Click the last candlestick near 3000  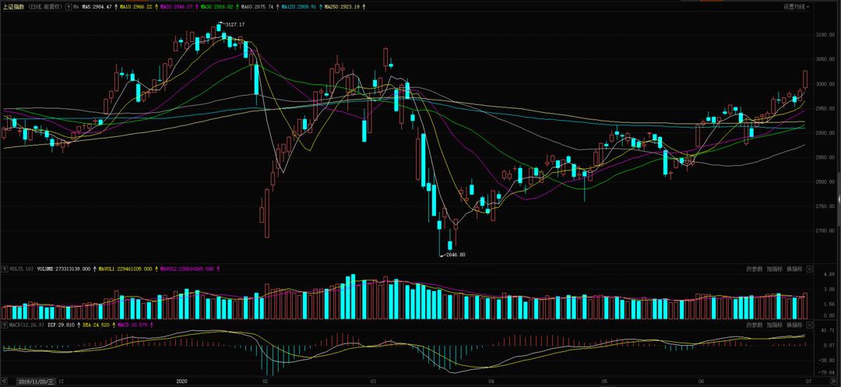(805, 80)
